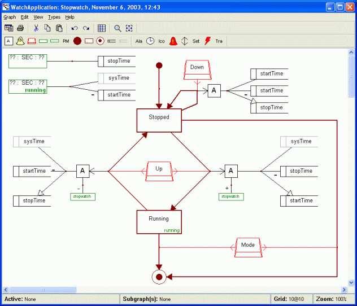The width and height of the screenshot is (357, 306).
Task: Select the Action A box with plus stopwatch
Action: (x=231, y=171)
